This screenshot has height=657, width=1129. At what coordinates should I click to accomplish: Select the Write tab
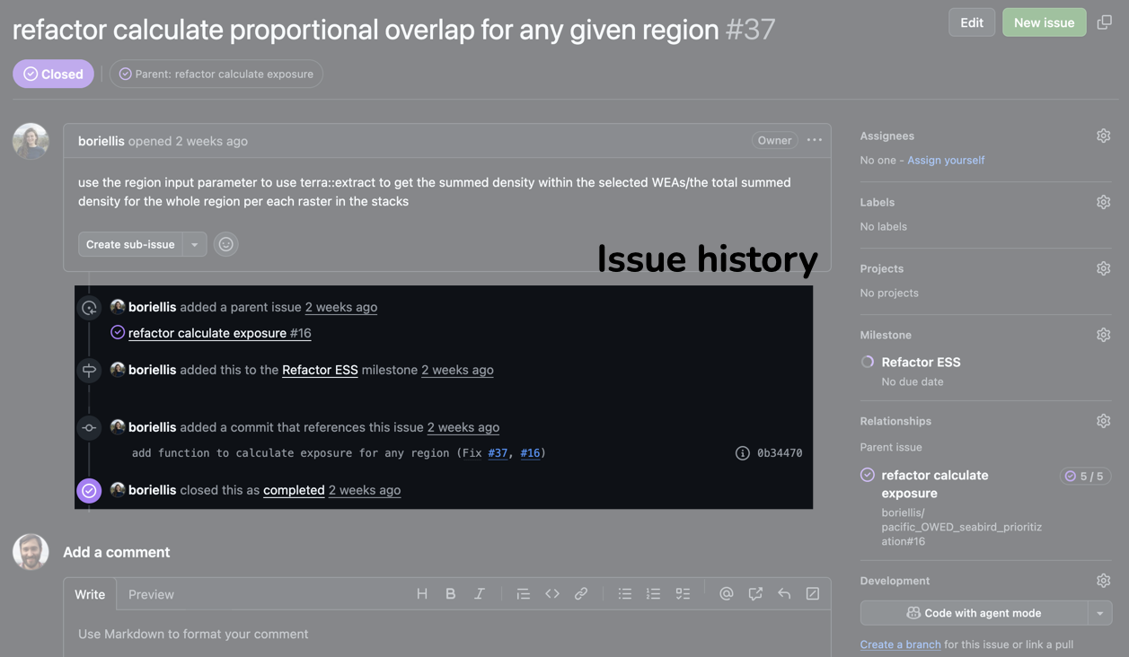[90, 594]
